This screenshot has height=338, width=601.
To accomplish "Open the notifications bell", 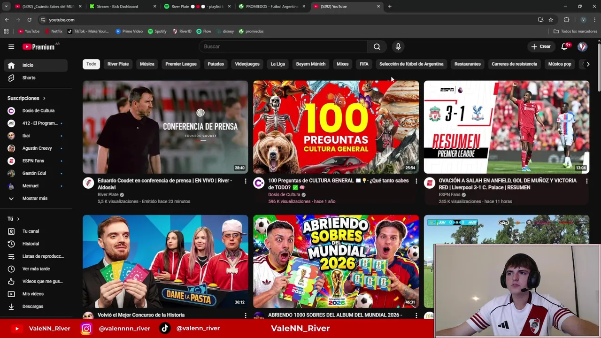I will click(x=565, y=46).
